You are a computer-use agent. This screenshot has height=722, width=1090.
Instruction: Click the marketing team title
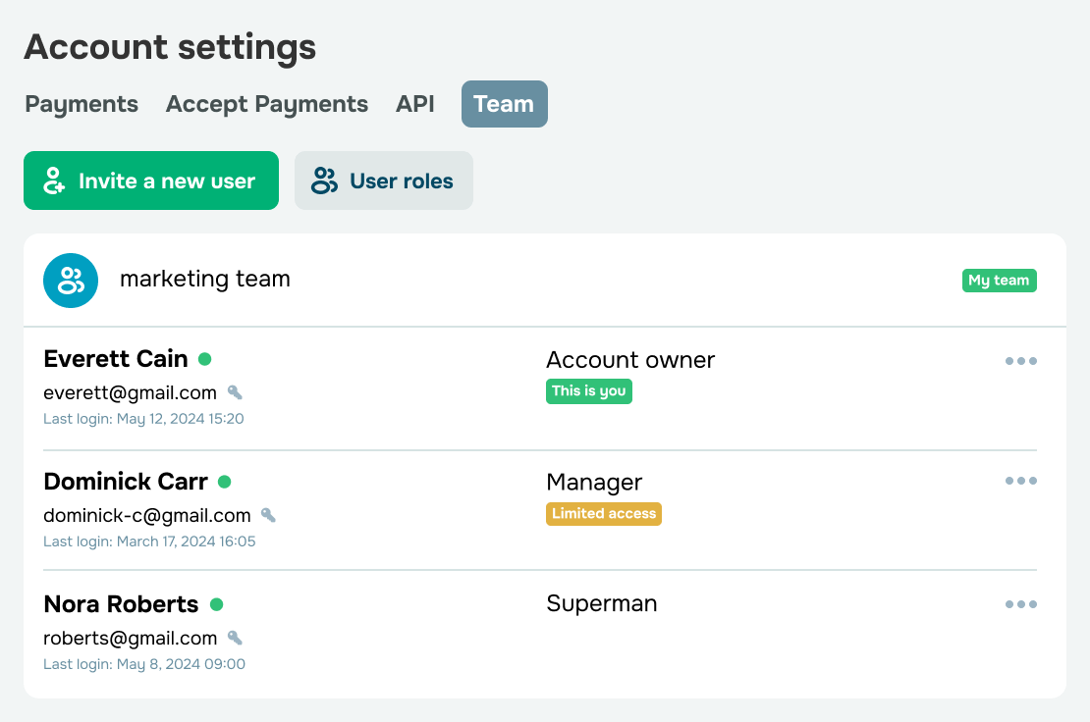(205, 279)
